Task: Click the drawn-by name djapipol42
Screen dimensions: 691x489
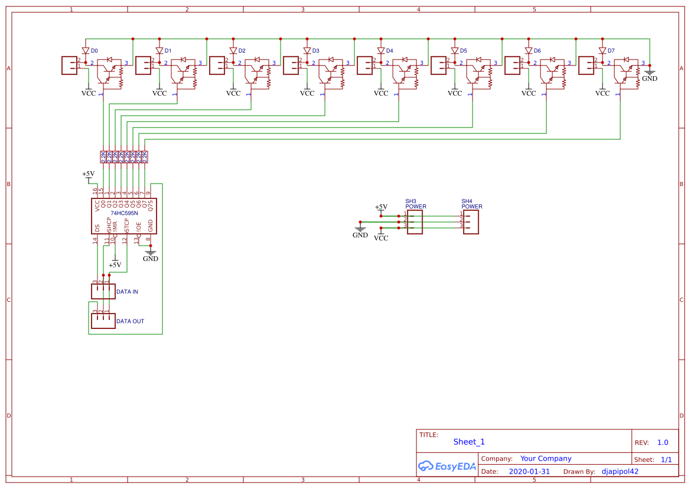Action: [x=620, y=471]
